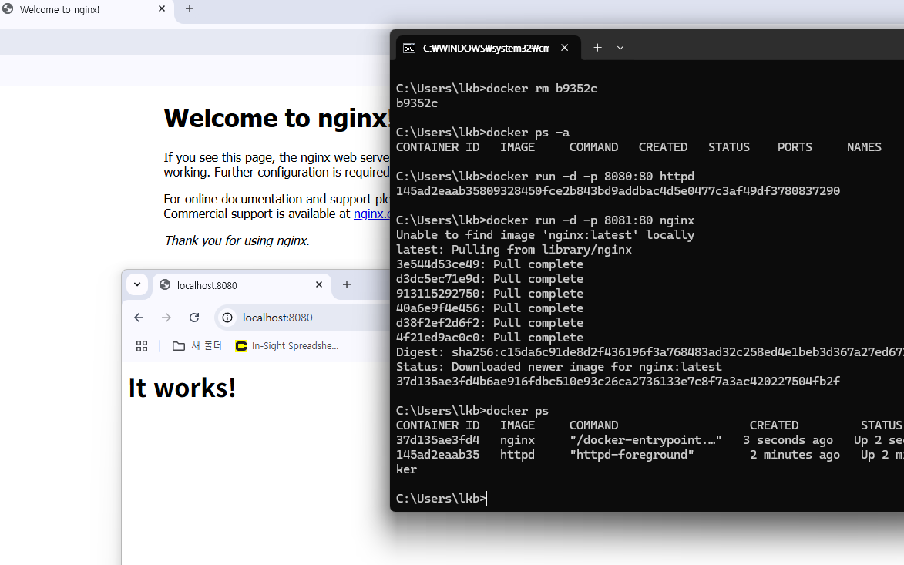The image size is (904, 565).
Task: Reload the localhost:8080 page
Action: (x=194, y=318)
